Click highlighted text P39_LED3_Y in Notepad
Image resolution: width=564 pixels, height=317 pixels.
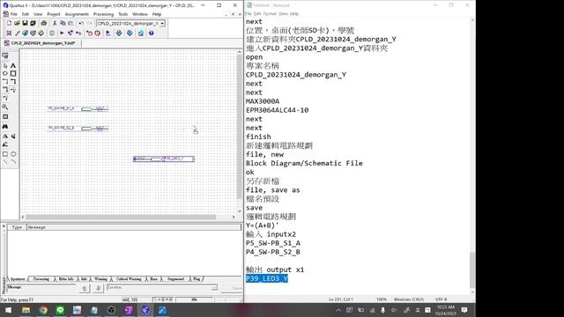pyautogui.click(x=267, y=278)
